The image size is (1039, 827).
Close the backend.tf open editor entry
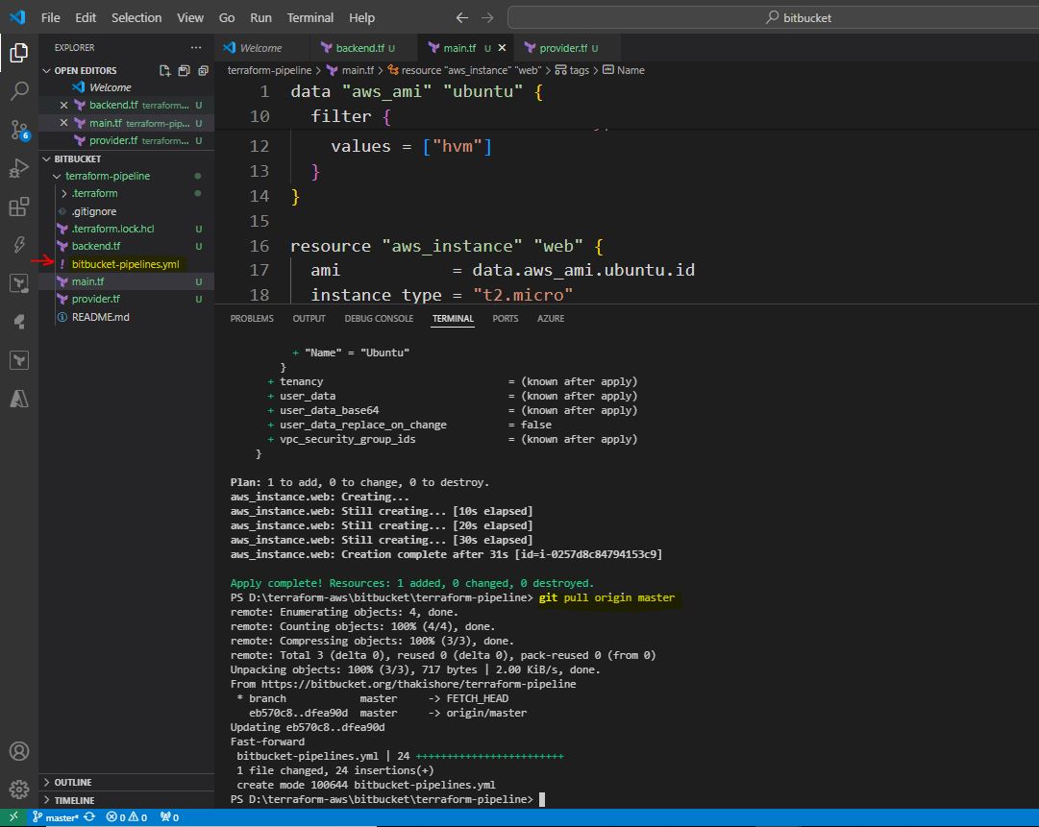(64, 106)
